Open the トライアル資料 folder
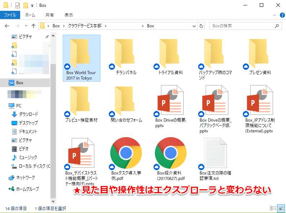 (170, 56)
